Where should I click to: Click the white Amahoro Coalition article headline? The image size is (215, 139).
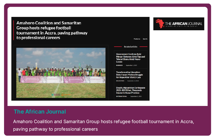52,30
